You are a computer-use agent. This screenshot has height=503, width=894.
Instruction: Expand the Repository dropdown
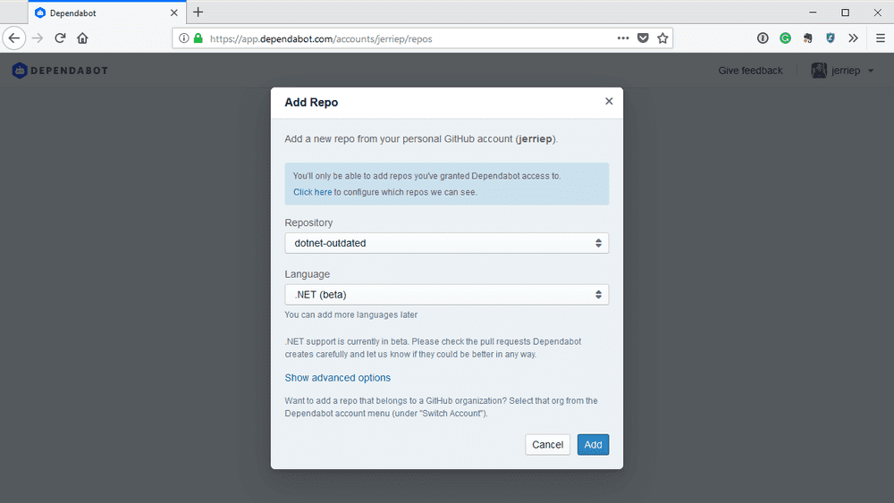coord(446,243)
